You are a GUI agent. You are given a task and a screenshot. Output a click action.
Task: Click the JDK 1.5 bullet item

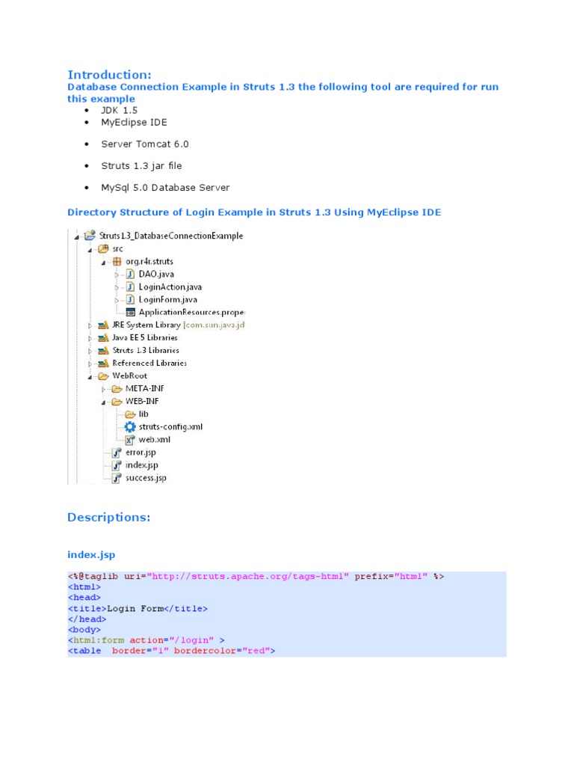119,111
